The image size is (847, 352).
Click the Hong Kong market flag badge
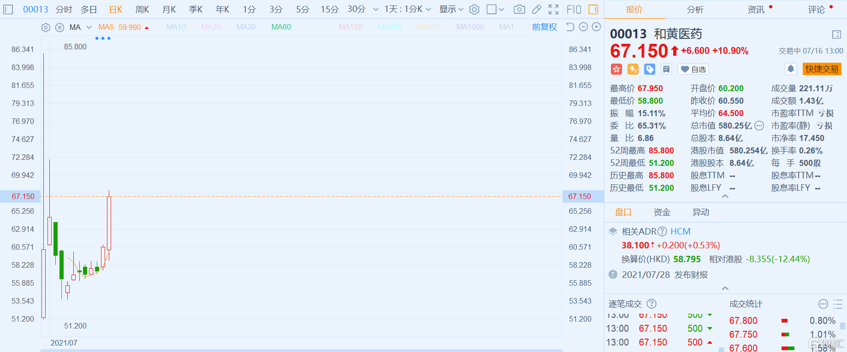616,69
